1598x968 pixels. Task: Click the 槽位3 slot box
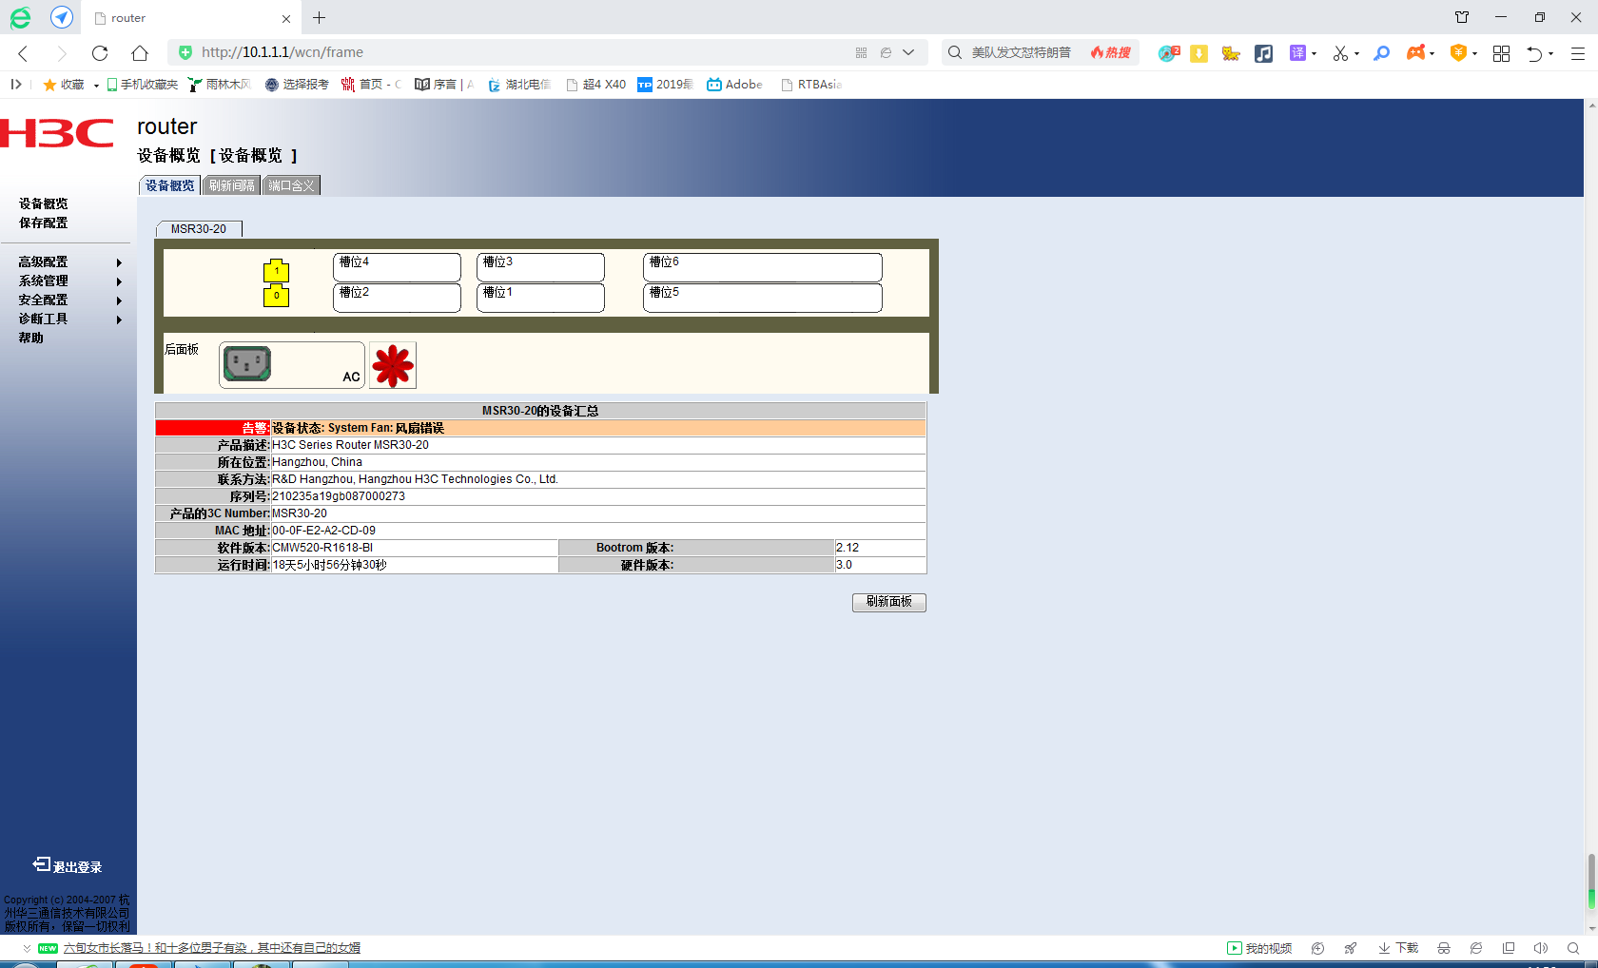point(540,267)
